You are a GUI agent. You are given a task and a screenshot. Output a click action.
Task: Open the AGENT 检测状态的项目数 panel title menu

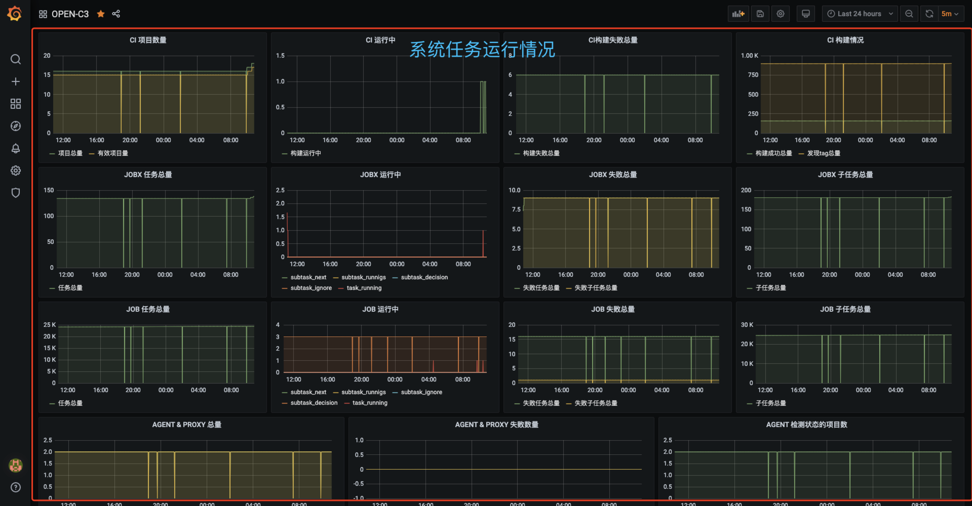[806, 425]
